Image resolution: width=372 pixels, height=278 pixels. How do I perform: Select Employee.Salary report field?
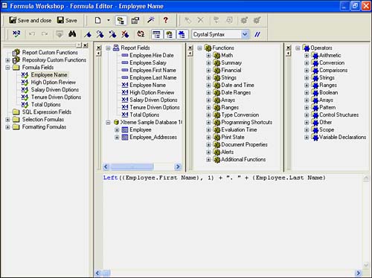148,62
